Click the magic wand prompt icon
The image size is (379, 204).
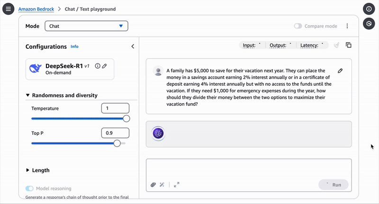point(162,185)
